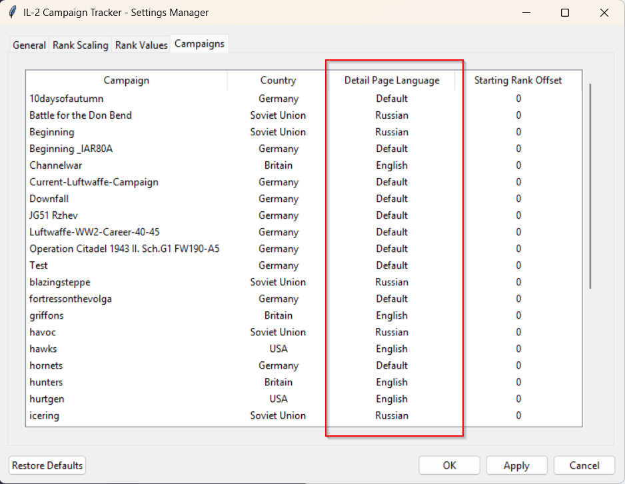625x484 pixels.
Task: Select the Channelwar campaign row
Action: click(56, 165)
